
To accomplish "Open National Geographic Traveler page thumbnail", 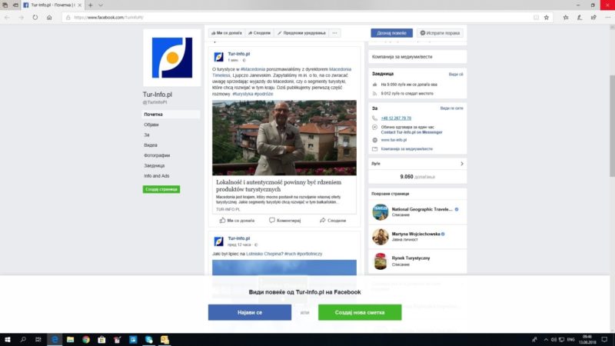I will tap(380, 212).
